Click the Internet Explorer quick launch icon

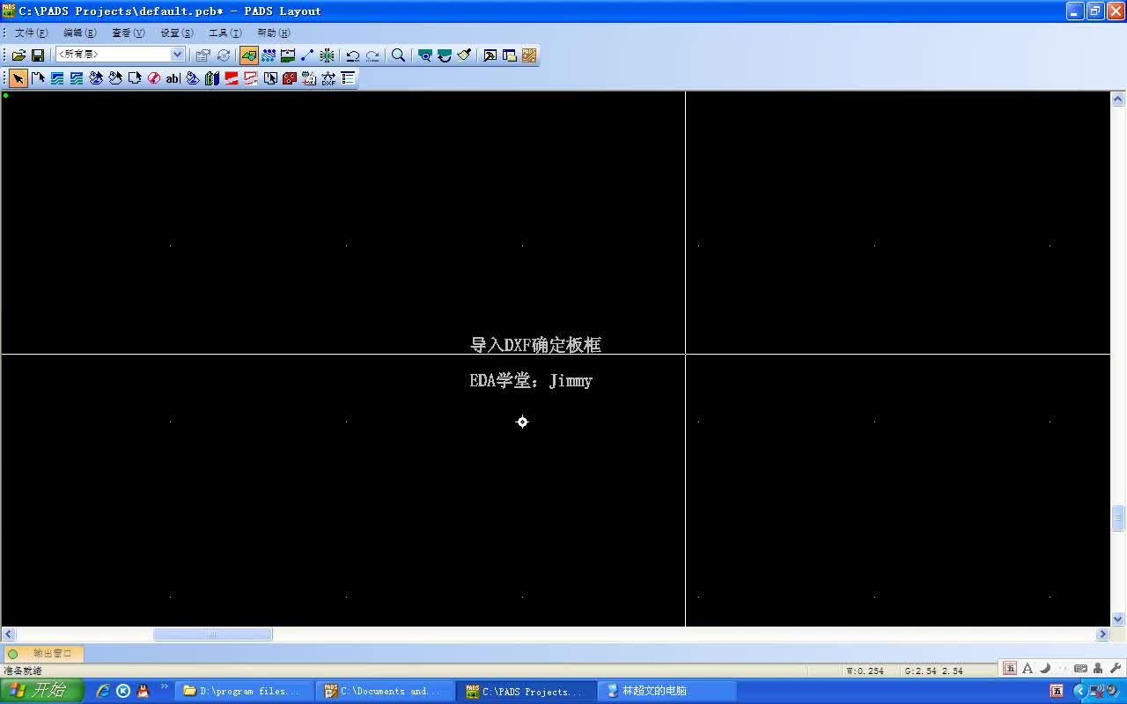click(103, 692)
